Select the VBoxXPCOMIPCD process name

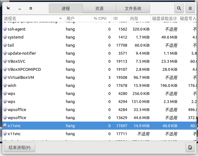tap(24, 69)
